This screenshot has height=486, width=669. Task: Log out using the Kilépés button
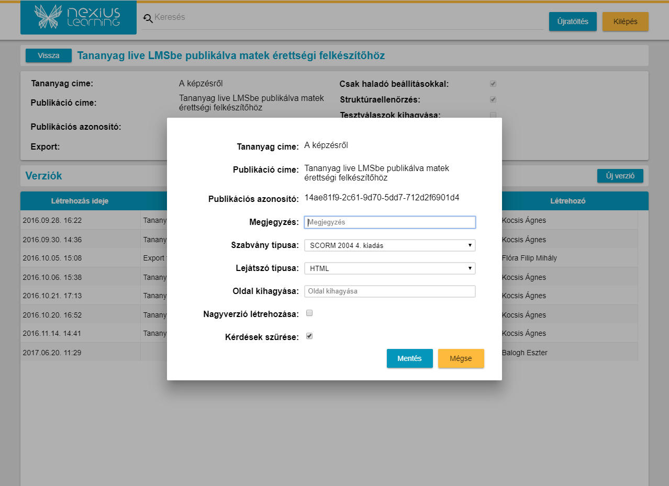(625, 21)
